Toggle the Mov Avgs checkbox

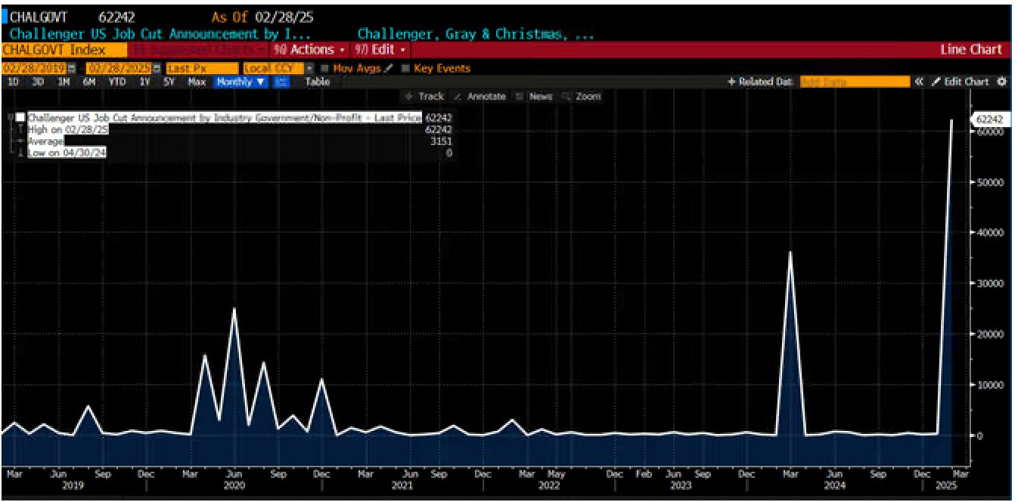click(326, 68)
